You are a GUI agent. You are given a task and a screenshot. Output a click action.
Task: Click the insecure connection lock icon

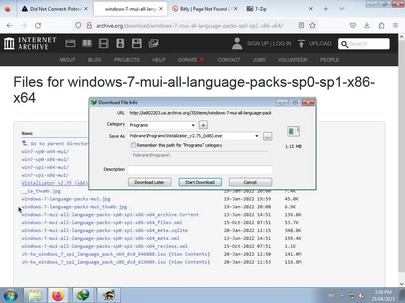(89, 25)
